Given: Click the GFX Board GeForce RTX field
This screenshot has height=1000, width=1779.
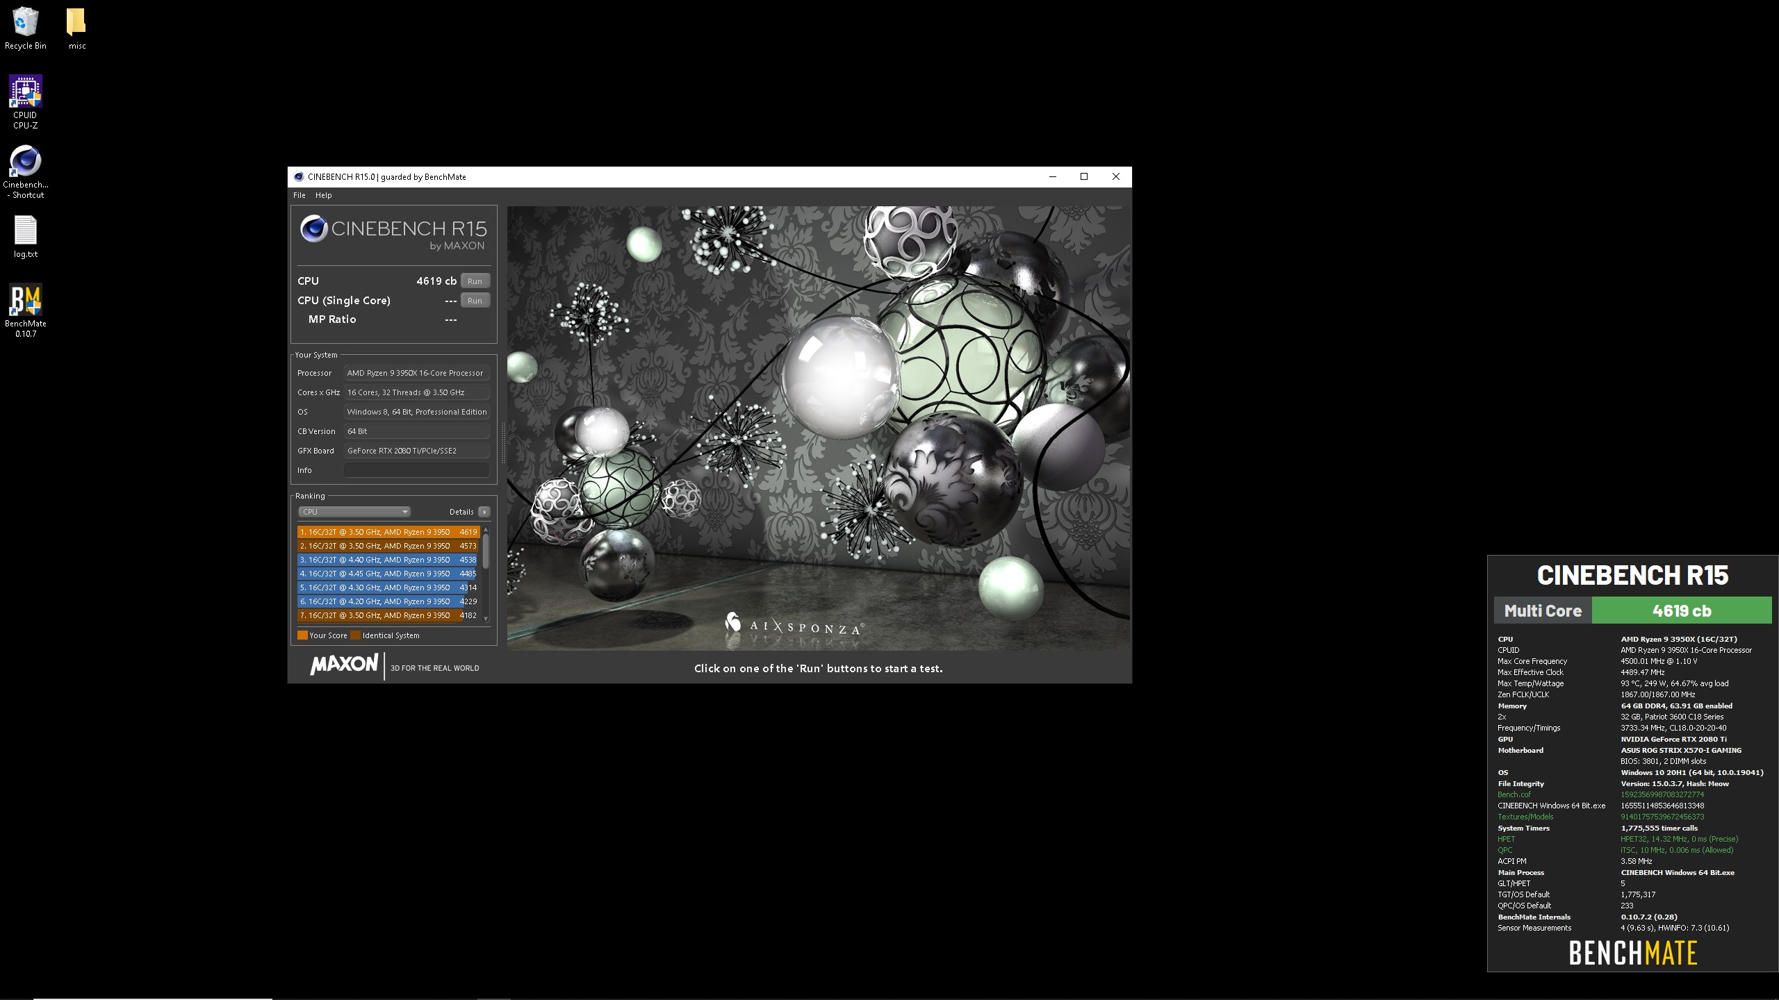Looking at the screenshot, I should [417, 451].
